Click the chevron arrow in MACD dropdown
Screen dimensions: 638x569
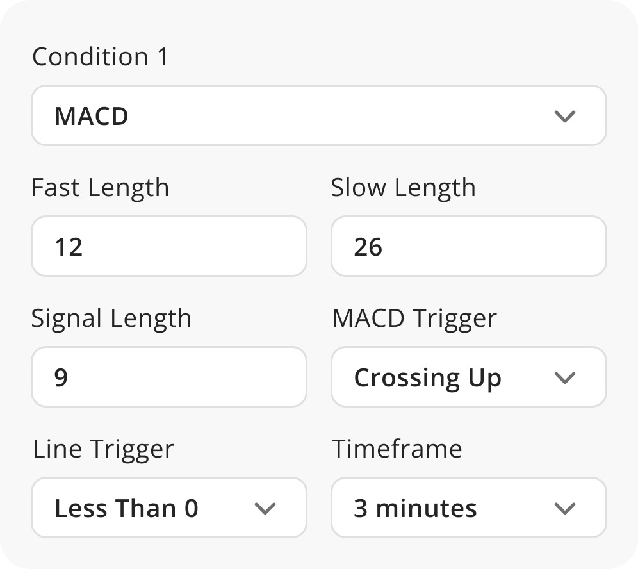tap(564, 117)
